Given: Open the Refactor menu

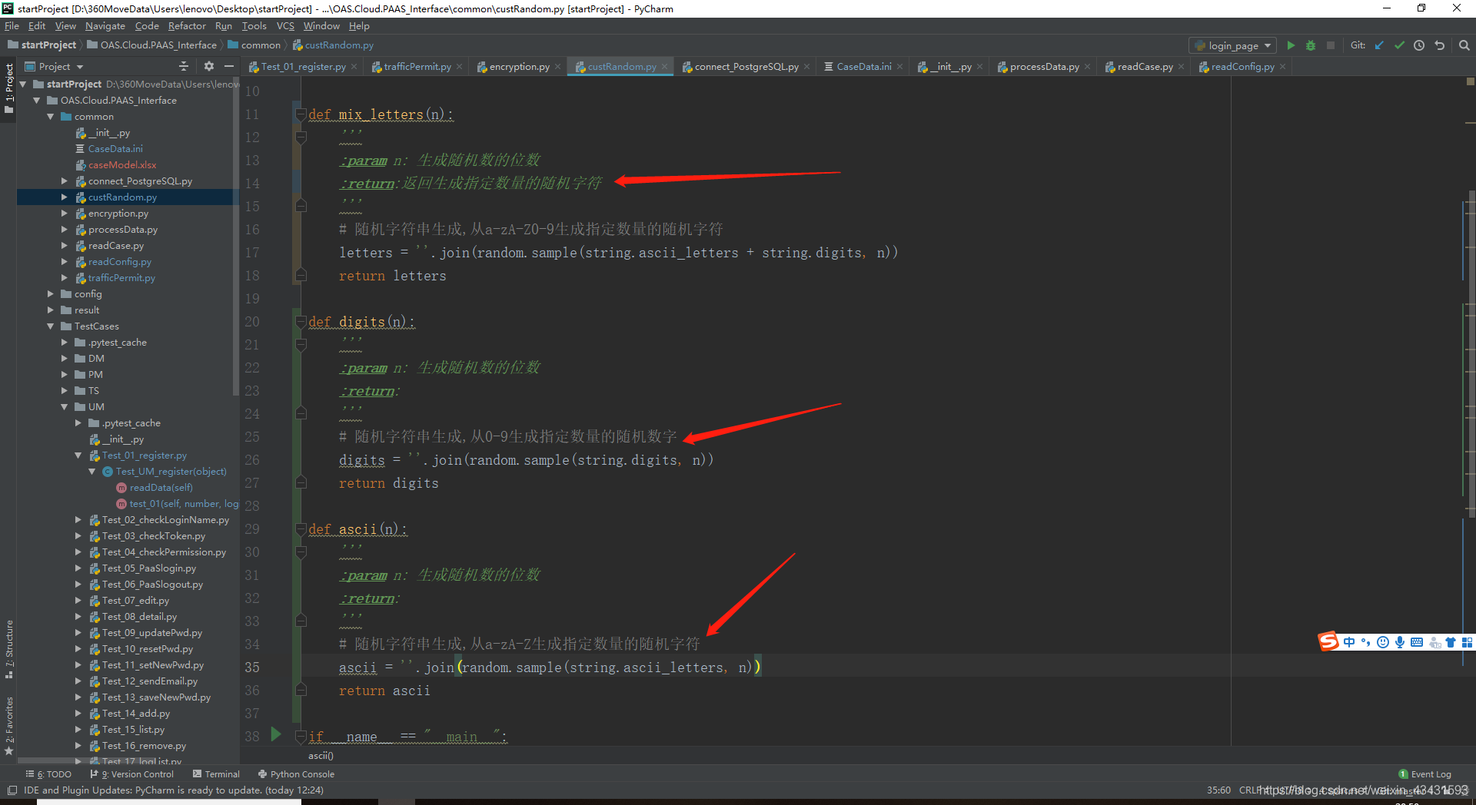Looking at the screenshot, I should (187, 26).
